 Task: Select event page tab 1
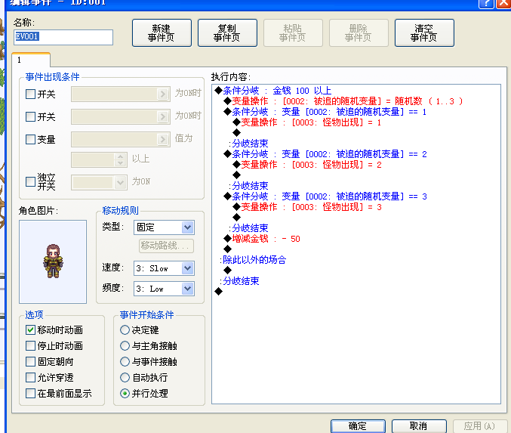tap(31, 60)
